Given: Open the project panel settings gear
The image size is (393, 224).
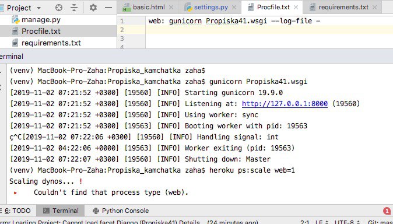Looking at the screenshot, I should coord(93,8).
